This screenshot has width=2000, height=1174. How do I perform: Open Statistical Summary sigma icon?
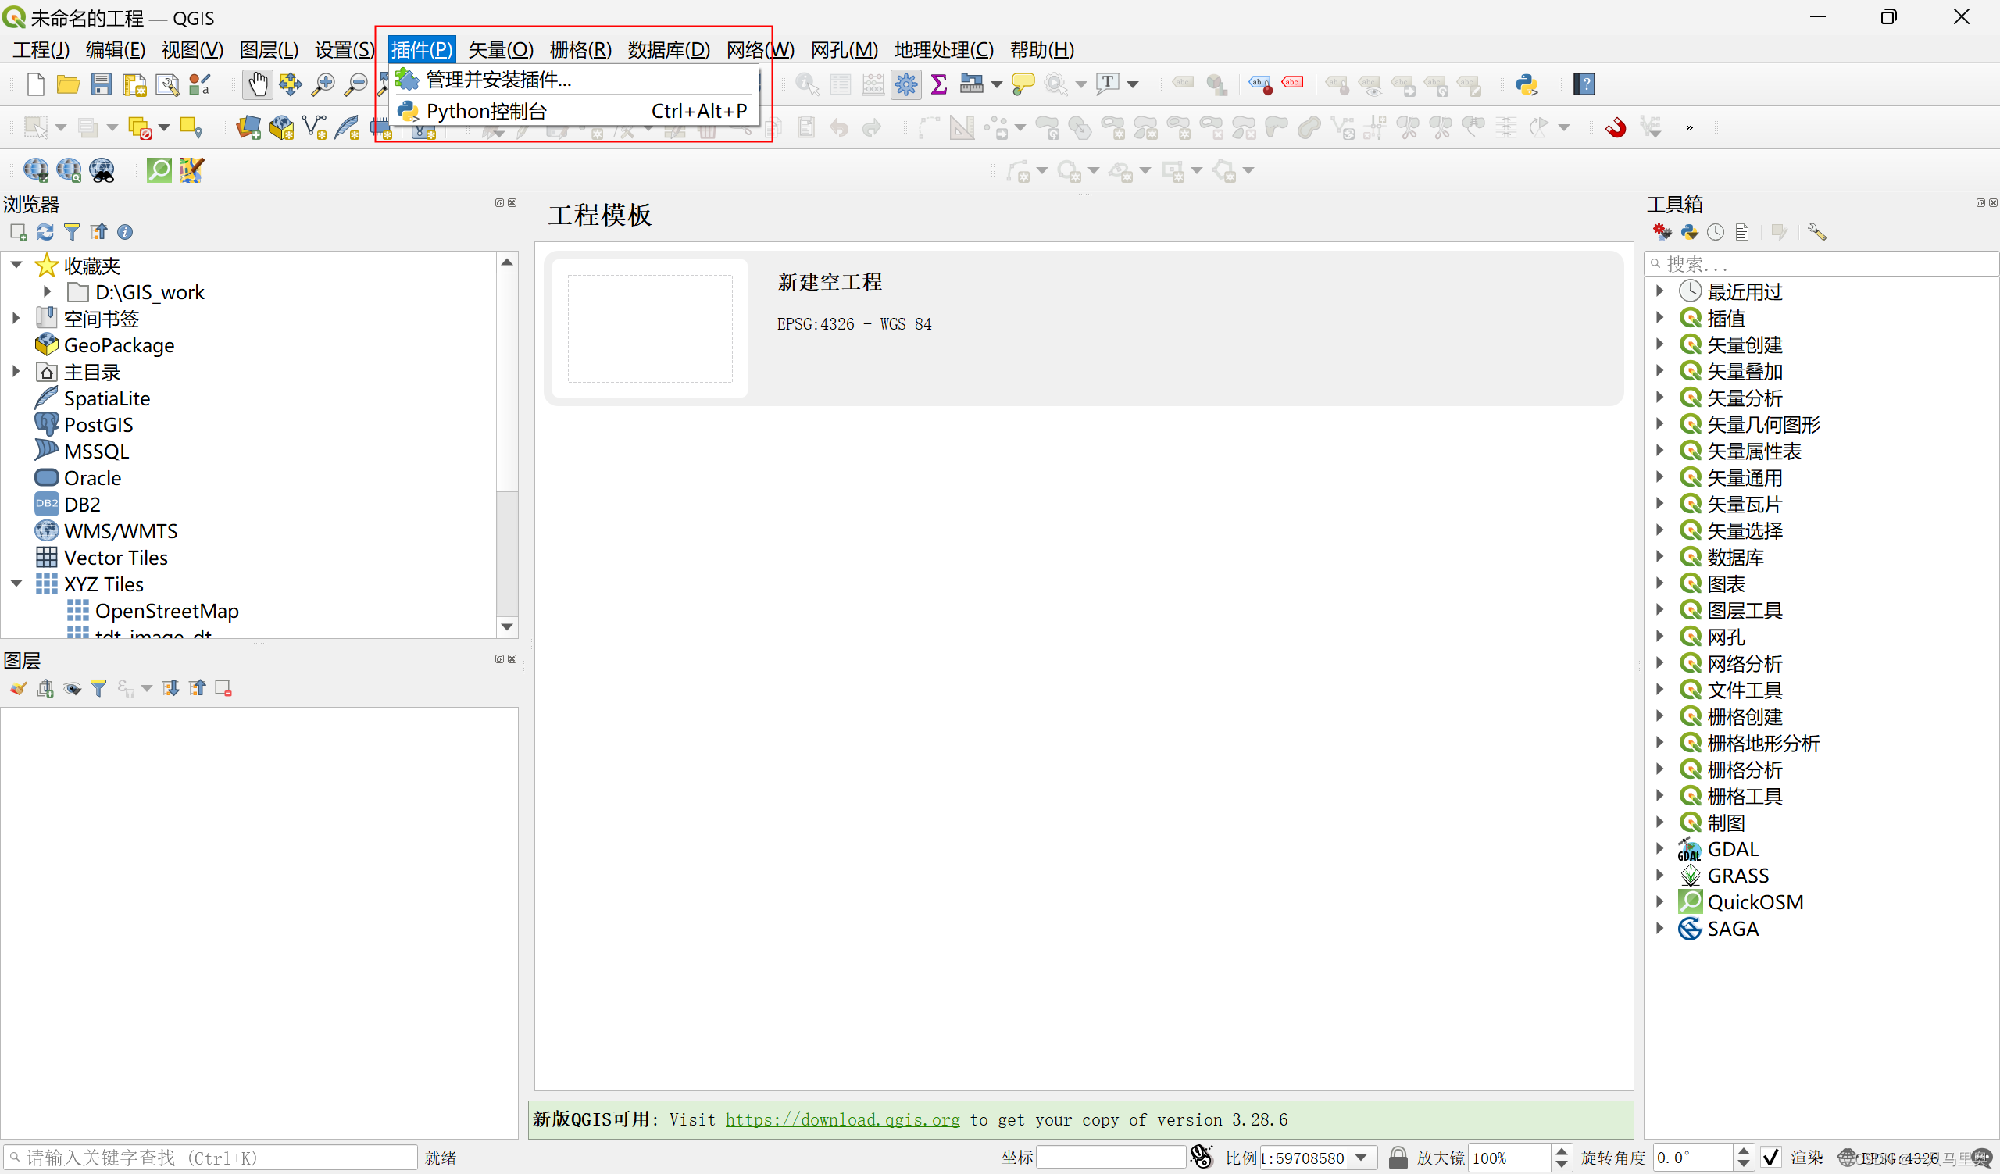point(938,84)
